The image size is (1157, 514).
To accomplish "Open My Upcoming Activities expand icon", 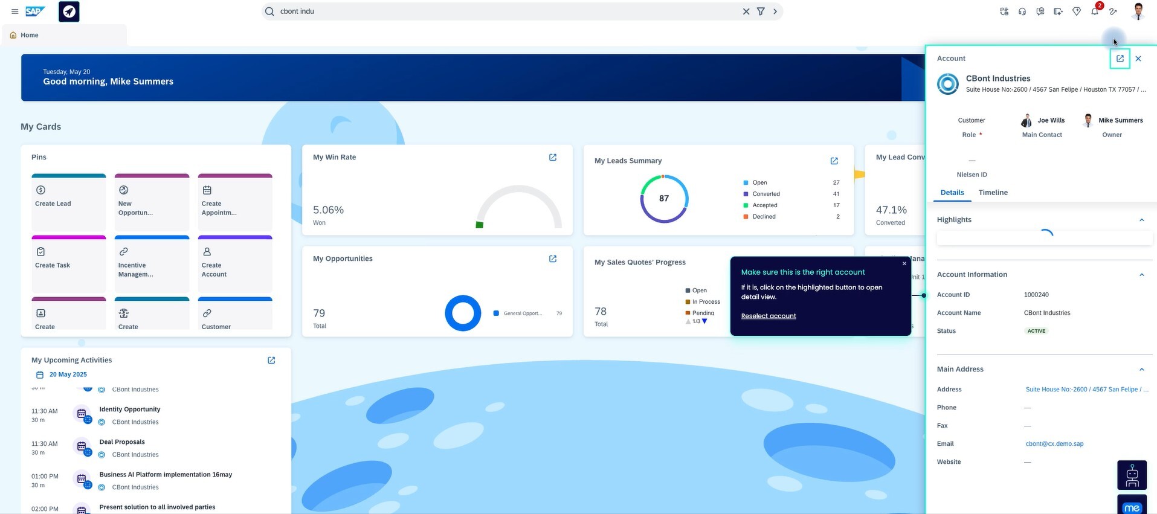I will click(271, 360).
